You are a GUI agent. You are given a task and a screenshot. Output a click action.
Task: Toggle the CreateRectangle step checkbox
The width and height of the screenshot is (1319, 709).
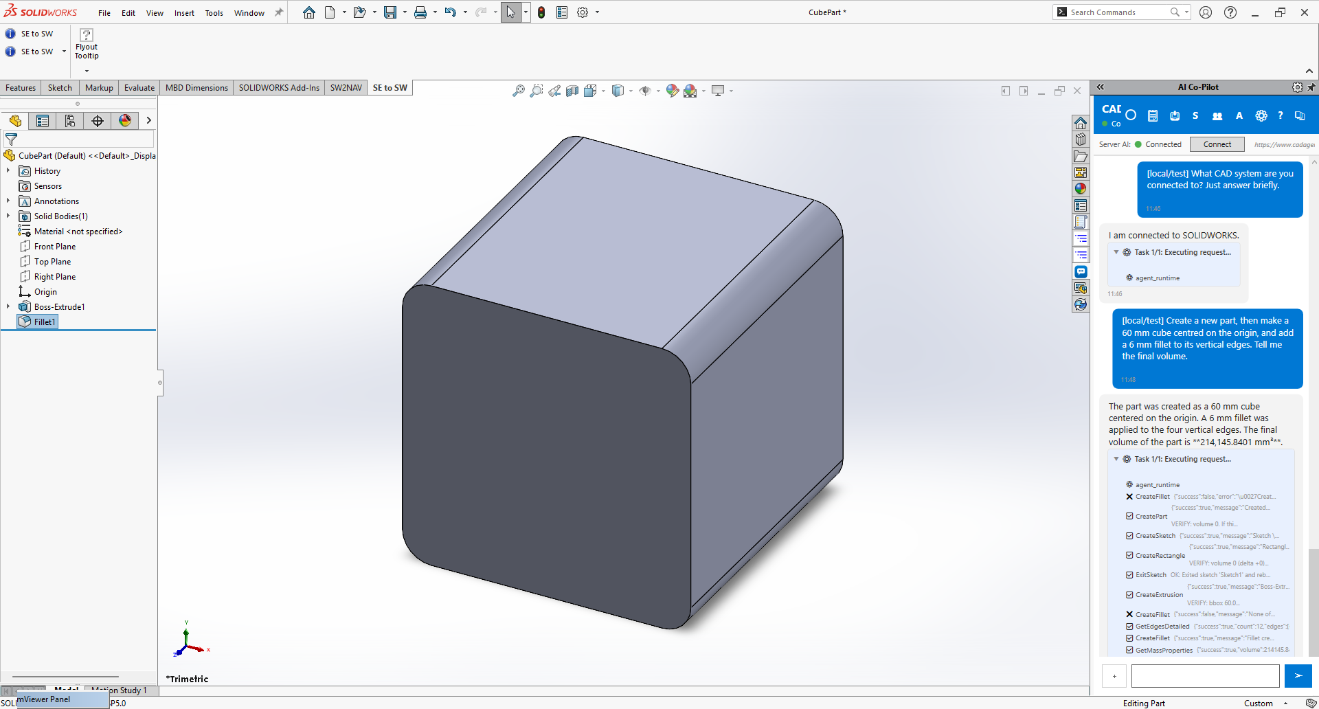click(1129, 555)
